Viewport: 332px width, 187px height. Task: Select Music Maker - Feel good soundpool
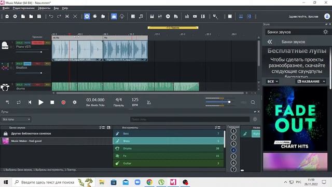click(x=57, y=141)
